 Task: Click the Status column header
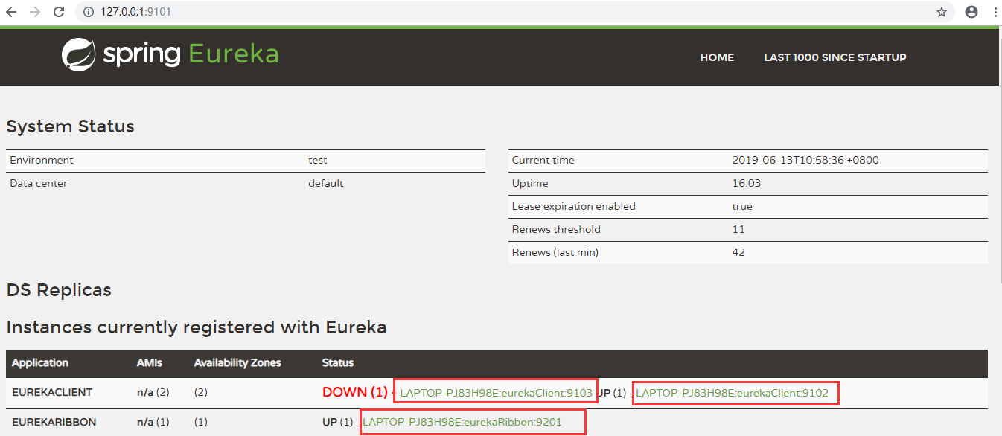(338, 363)
